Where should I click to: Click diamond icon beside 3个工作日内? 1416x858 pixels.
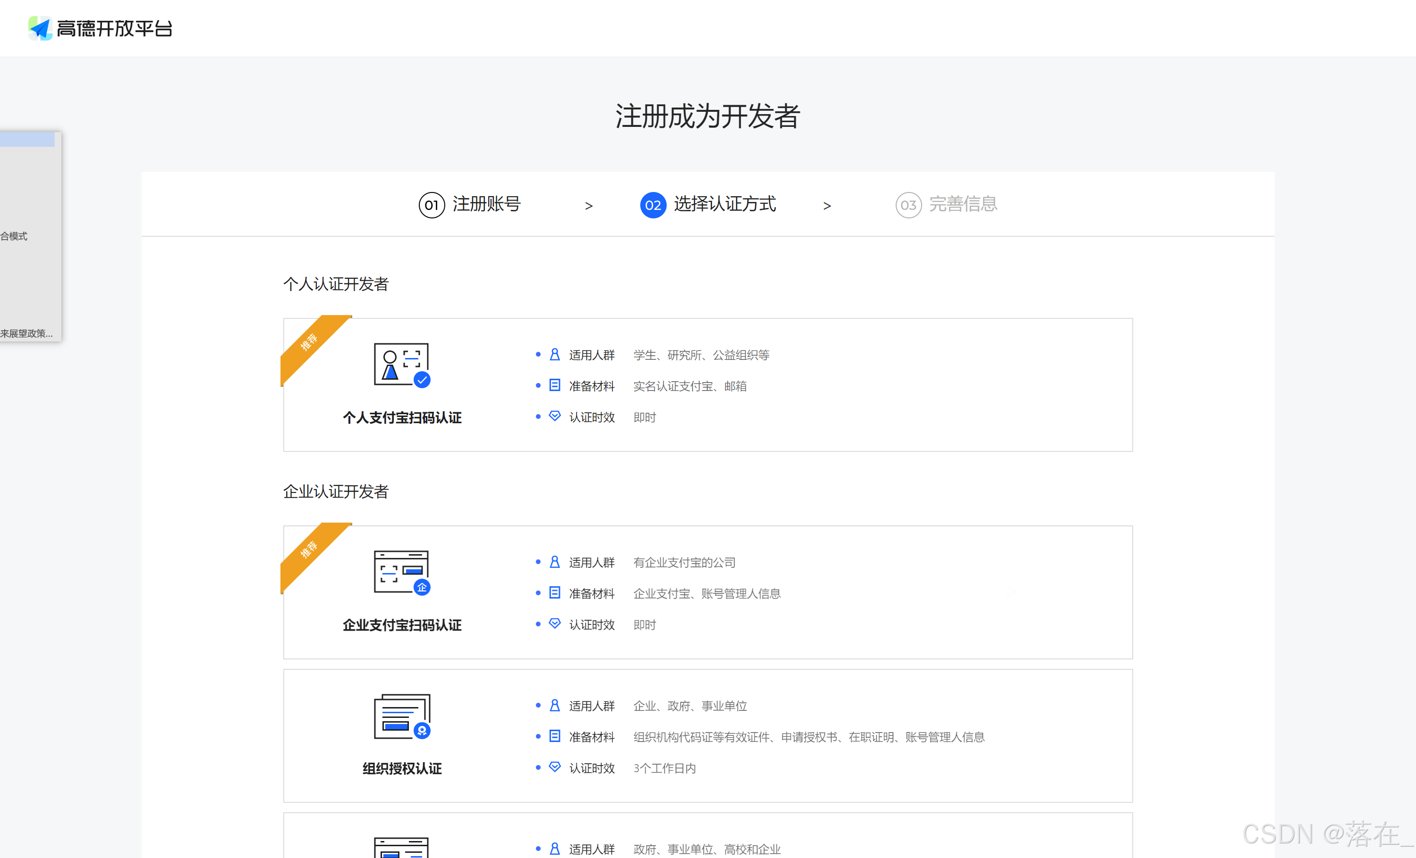pyautogui.click(x=555, y=767)
